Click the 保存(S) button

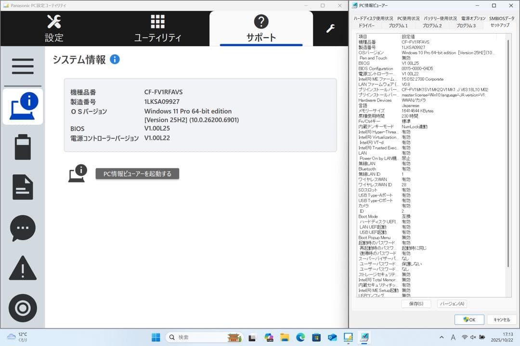pos(416,303)
